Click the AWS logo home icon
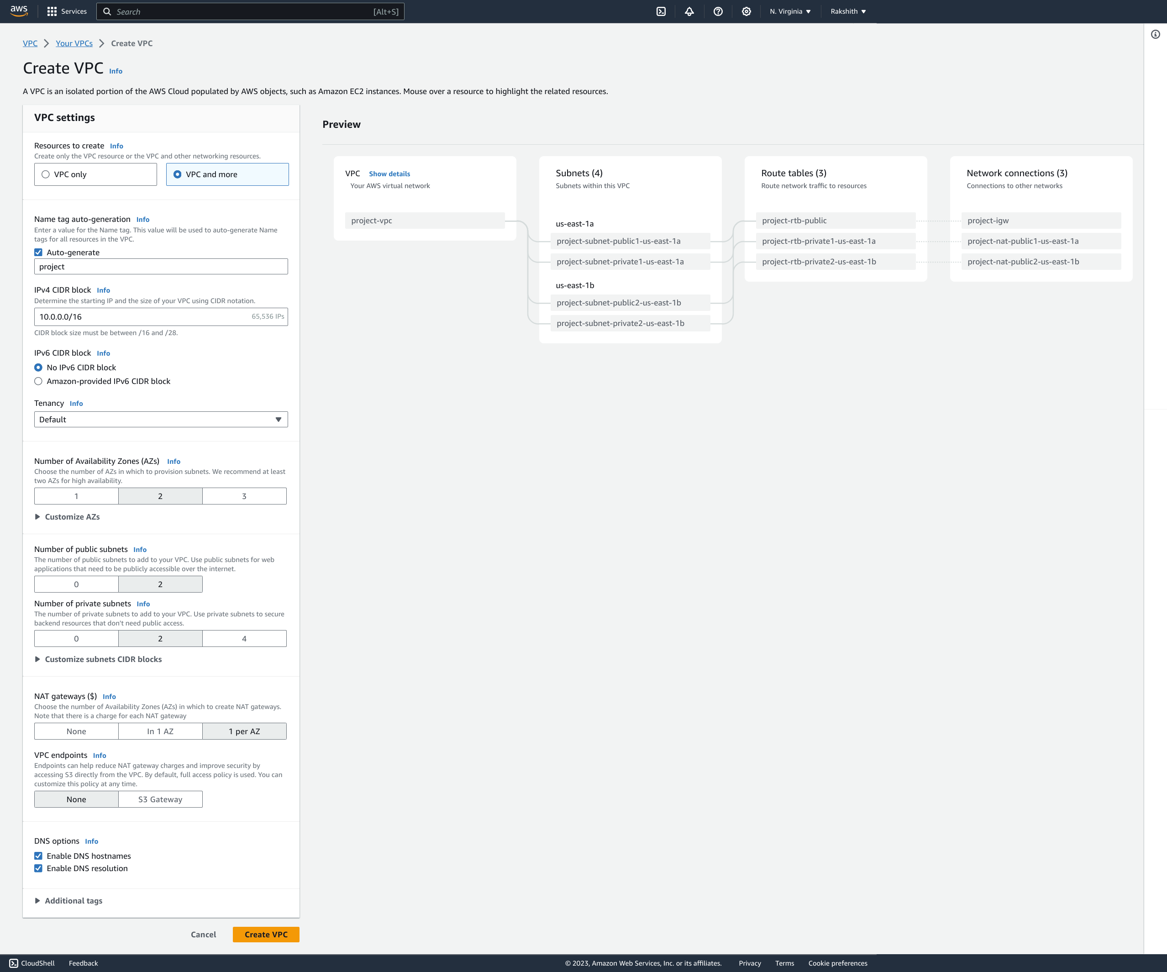The image size is (1167, 972). click(x=19, y=11)
